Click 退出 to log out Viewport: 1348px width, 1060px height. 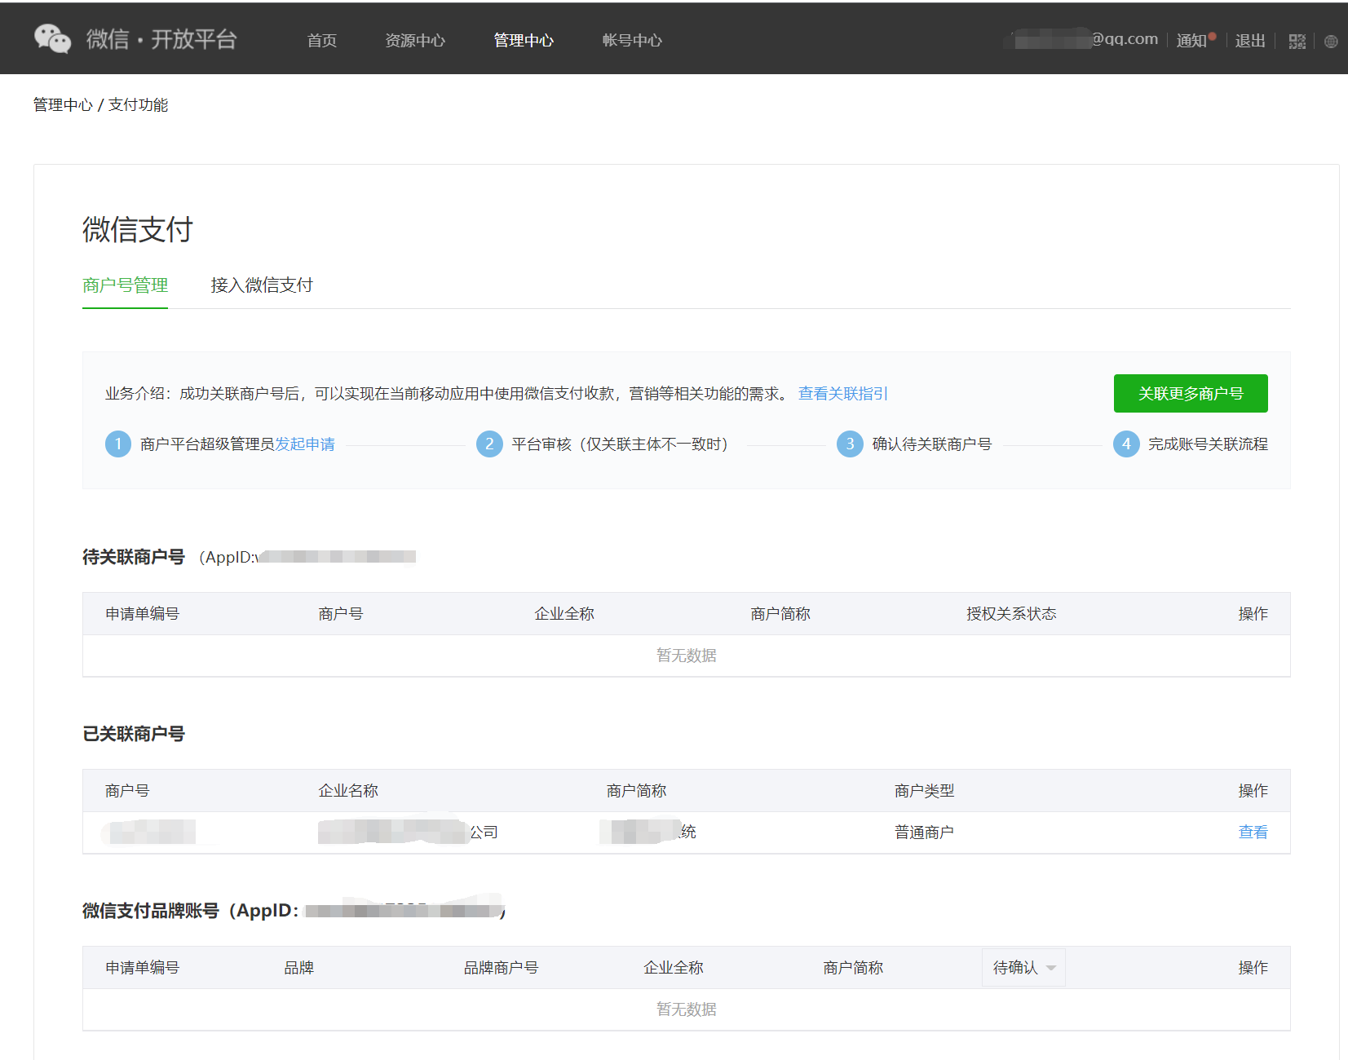(1250, 40)
